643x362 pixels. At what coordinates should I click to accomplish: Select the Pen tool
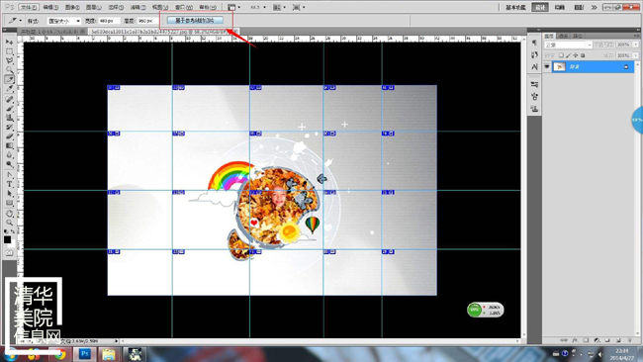coord(9,175)
